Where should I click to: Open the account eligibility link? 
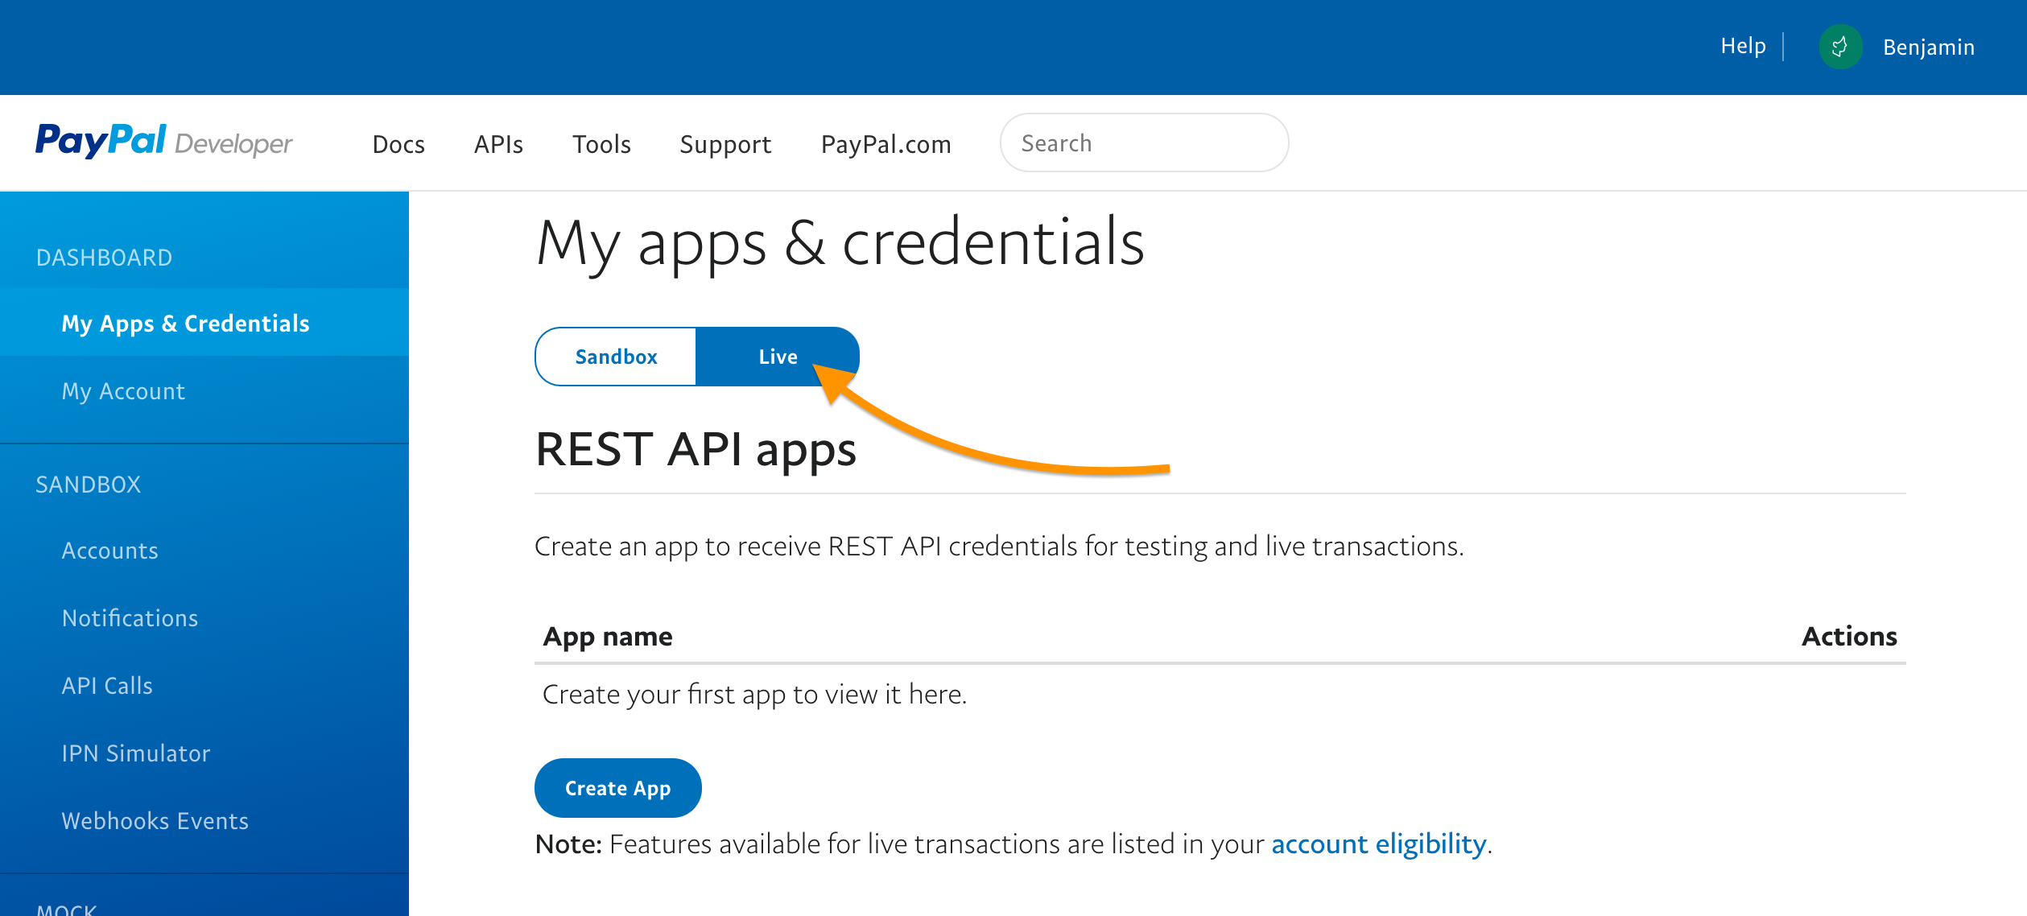click(x=1378, y=844)
